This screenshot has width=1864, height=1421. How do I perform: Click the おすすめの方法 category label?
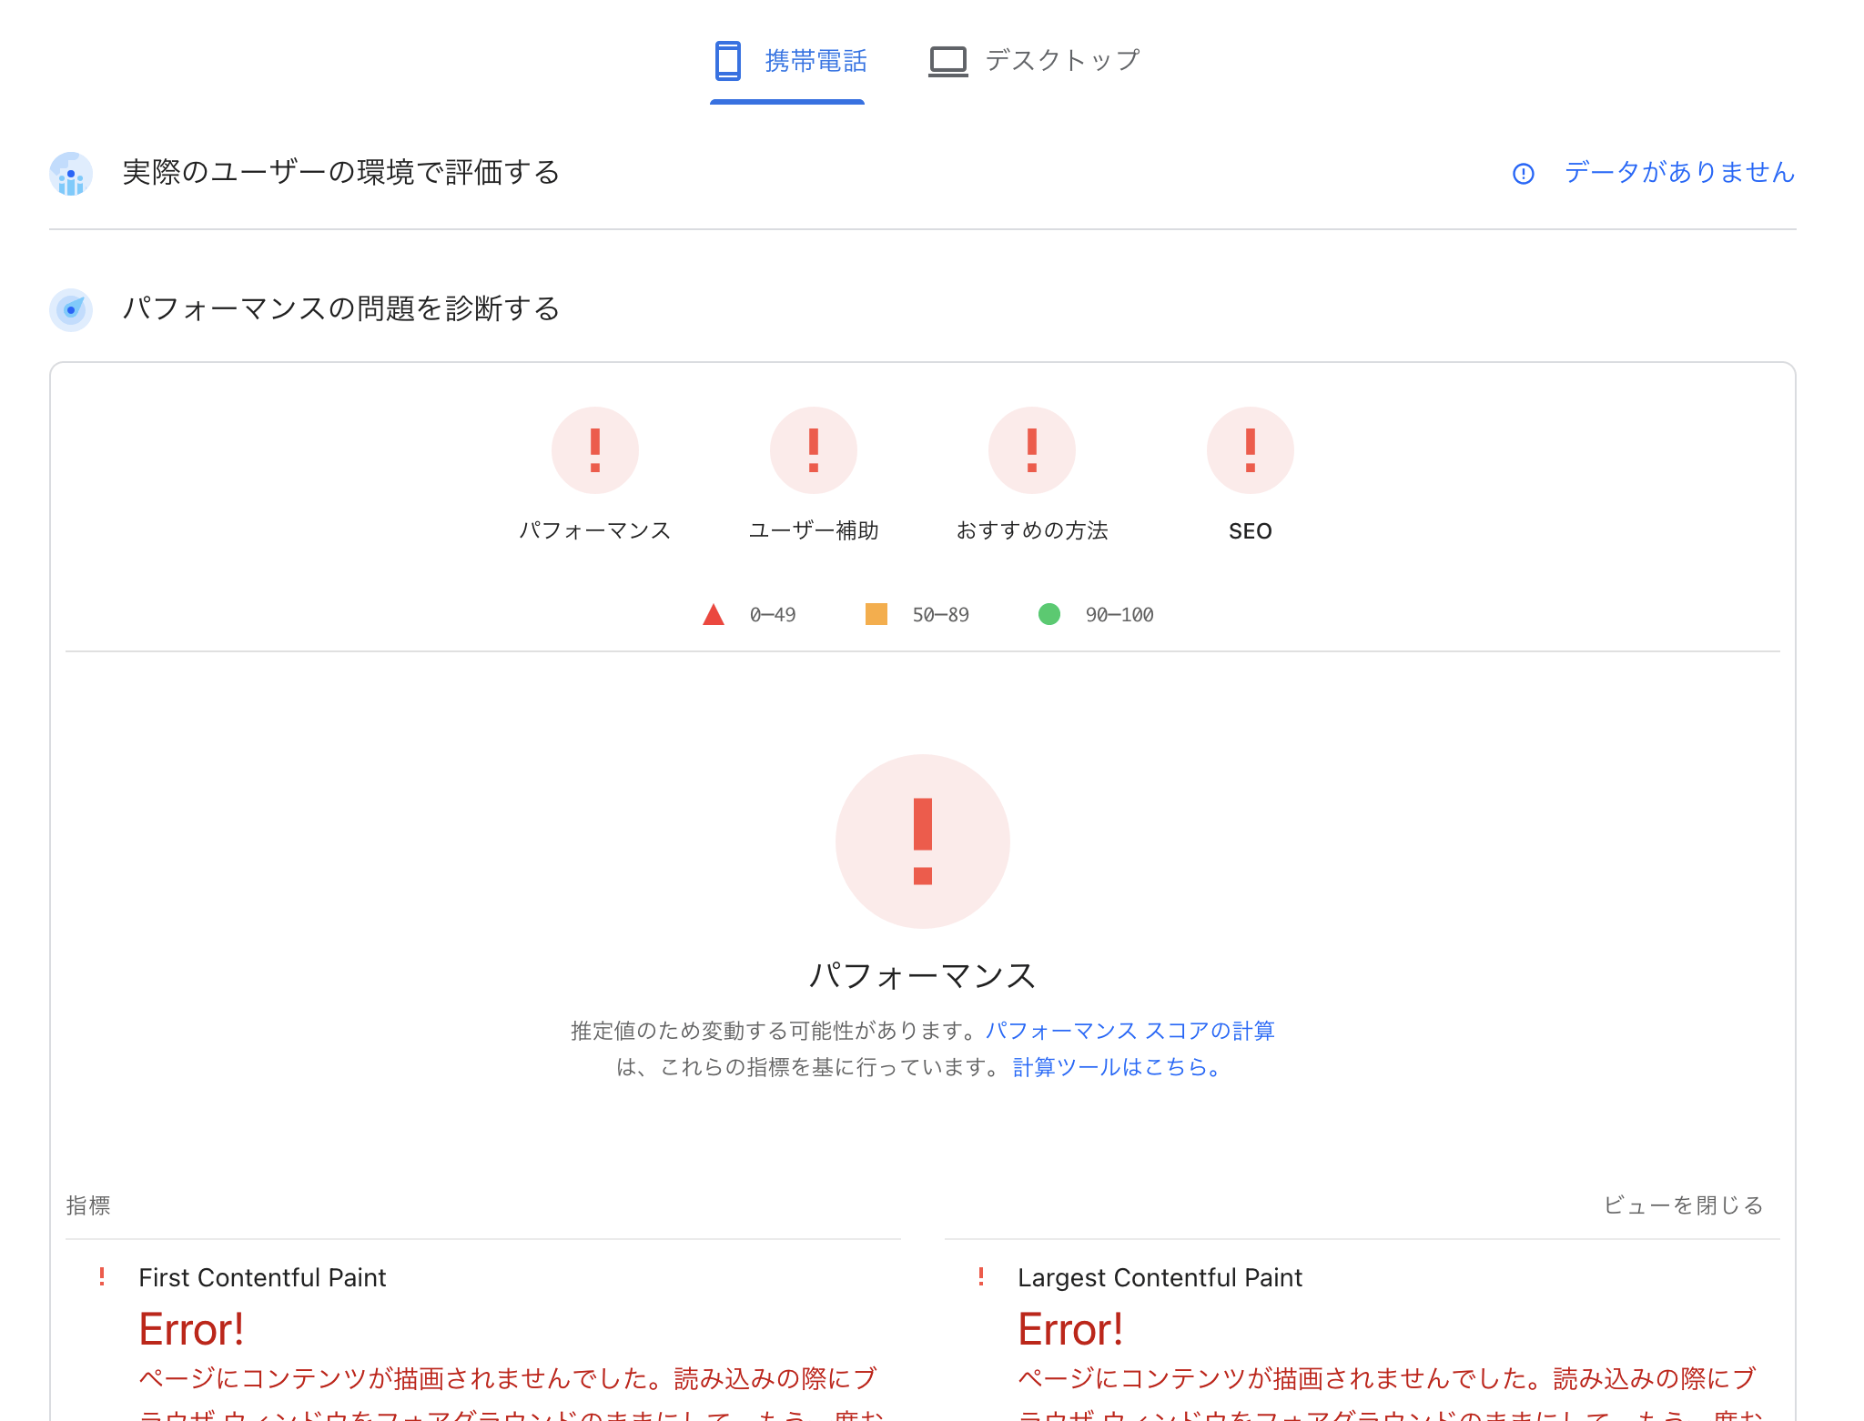1032,530
